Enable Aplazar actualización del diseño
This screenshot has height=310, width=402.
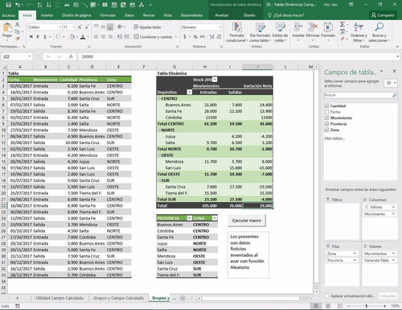[327, 296]
